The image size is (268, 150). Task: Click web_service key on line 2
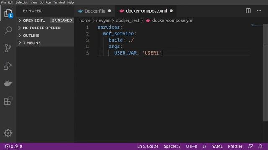[119, 34]
